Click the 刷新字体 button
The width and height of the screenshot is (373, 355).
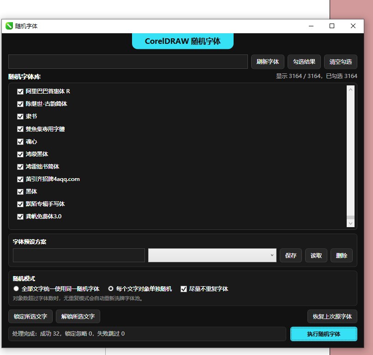click(268, 62)
